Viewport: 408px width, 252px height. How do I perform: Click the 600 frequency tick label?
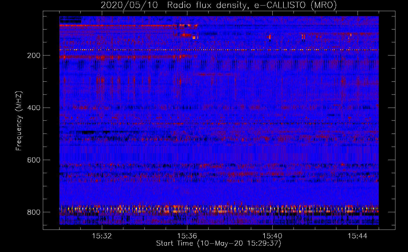(34, 160)
